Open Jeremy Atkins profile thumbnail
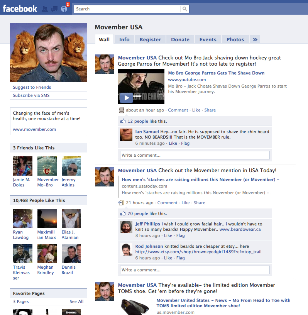The width and height of the screenshot is (308, 315). pyautogui.click(x=71, y=166)
